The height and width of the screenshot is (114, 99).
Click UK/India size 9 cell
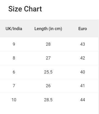click(x=14, y=44)
